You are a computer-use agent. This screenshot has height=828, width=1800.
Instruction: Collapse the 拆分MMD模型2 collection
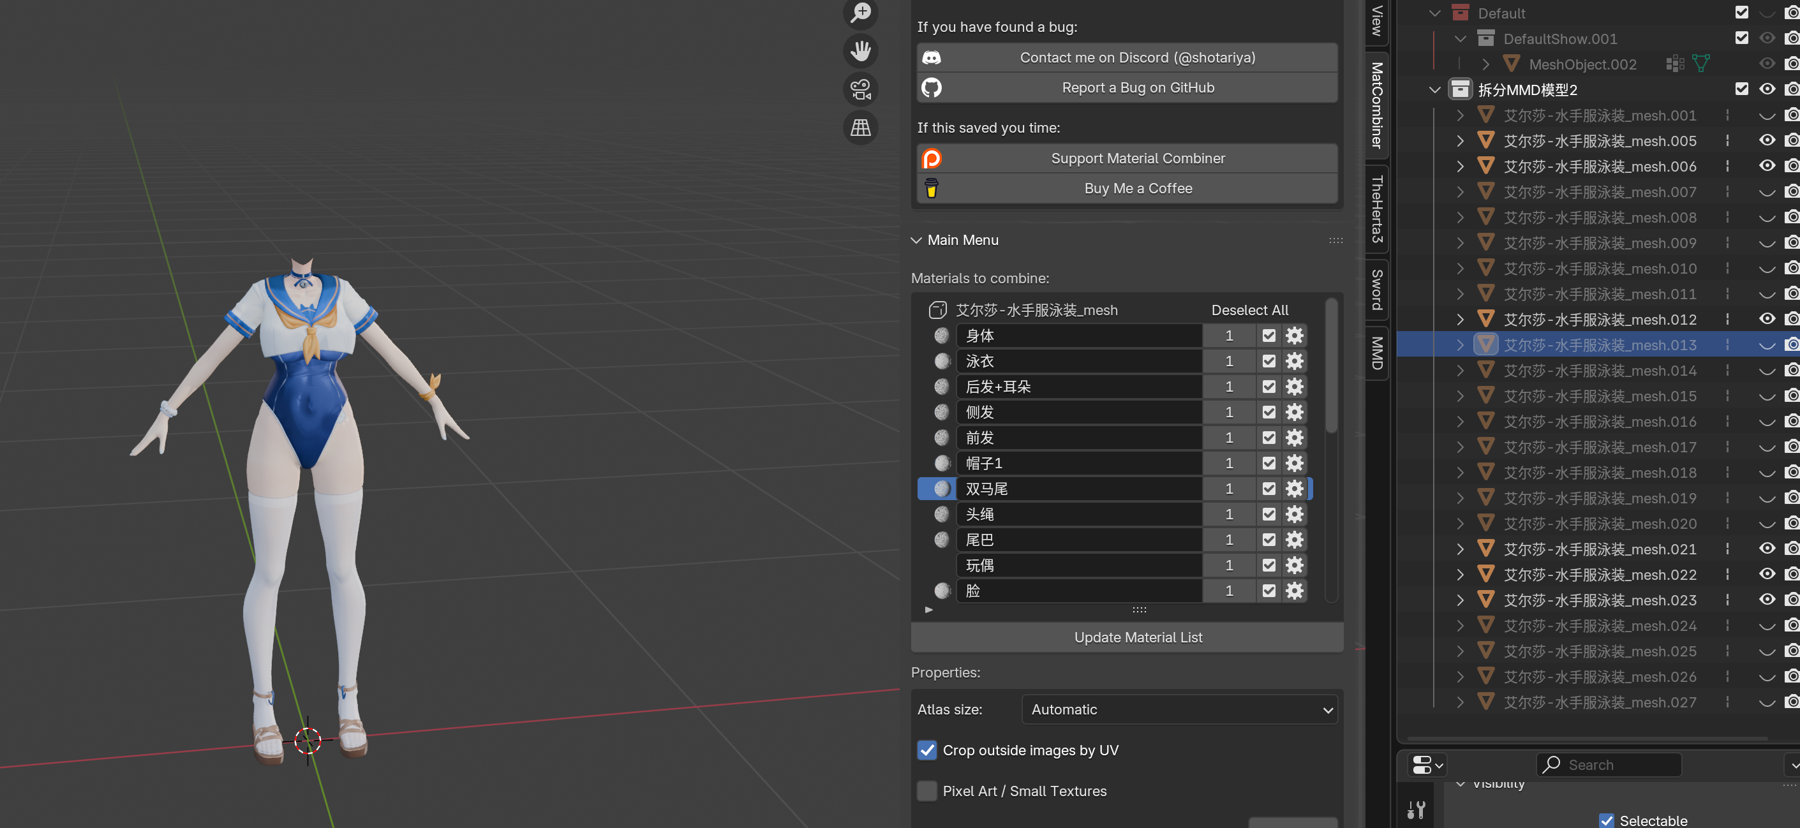pos(1434,90)
